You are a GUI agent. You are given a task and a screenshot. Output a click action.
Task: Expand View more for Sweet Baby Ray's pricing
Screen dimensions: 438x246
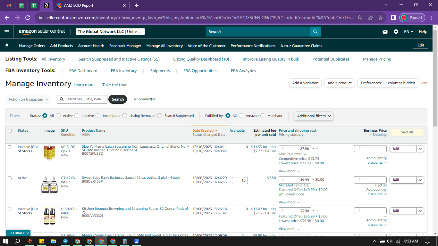(289, 202)
